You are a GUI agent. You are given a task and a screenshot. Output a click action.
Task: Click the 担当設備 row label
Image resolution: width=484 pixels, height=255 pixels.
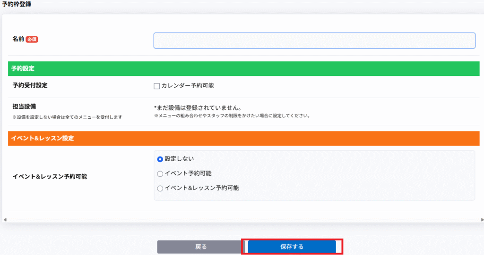click(x=24, y=107)
